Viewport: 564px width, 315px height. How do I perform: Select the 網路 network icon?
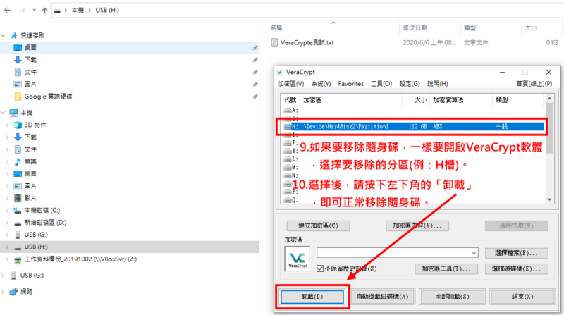point(13,291)
